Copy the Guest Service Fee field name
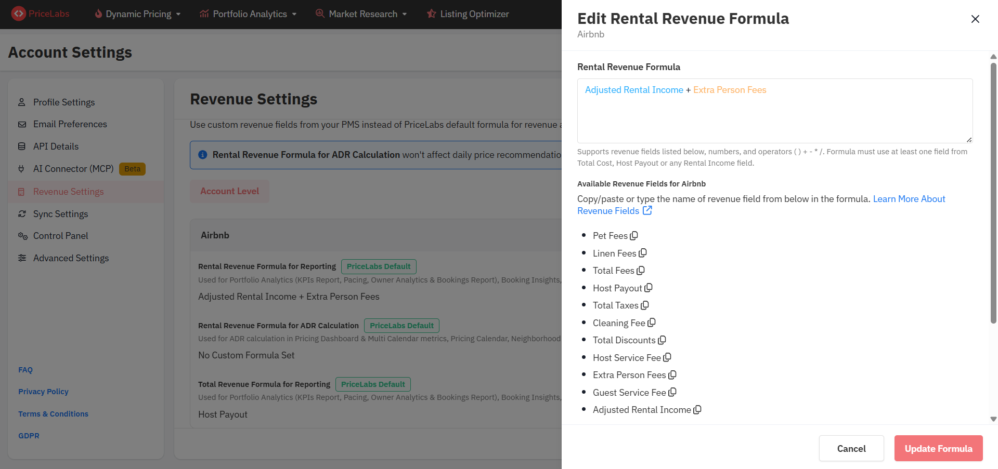Screen dimensions: 998x469 (x=672, y=392)
